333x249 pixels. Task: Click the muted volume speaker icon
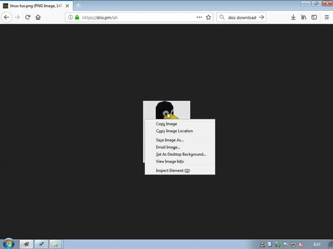[301, 244]
